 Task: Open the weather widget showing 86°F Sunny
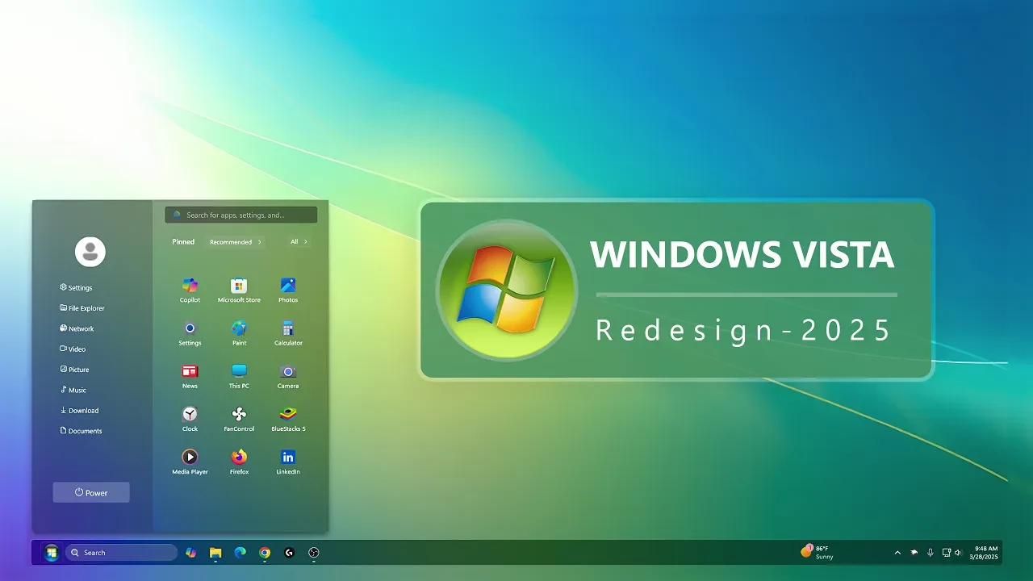click(818, 552)
